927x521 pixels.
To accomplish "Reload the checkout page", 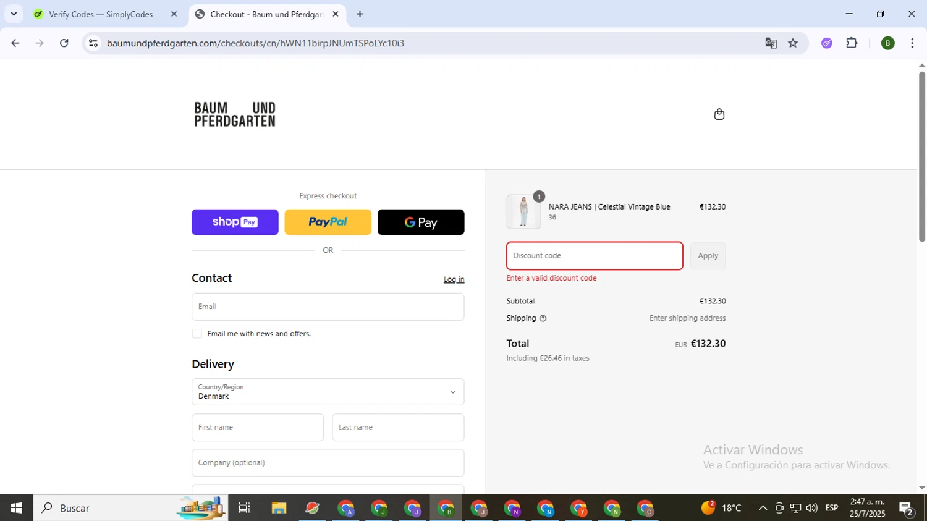I will [64, 43].
